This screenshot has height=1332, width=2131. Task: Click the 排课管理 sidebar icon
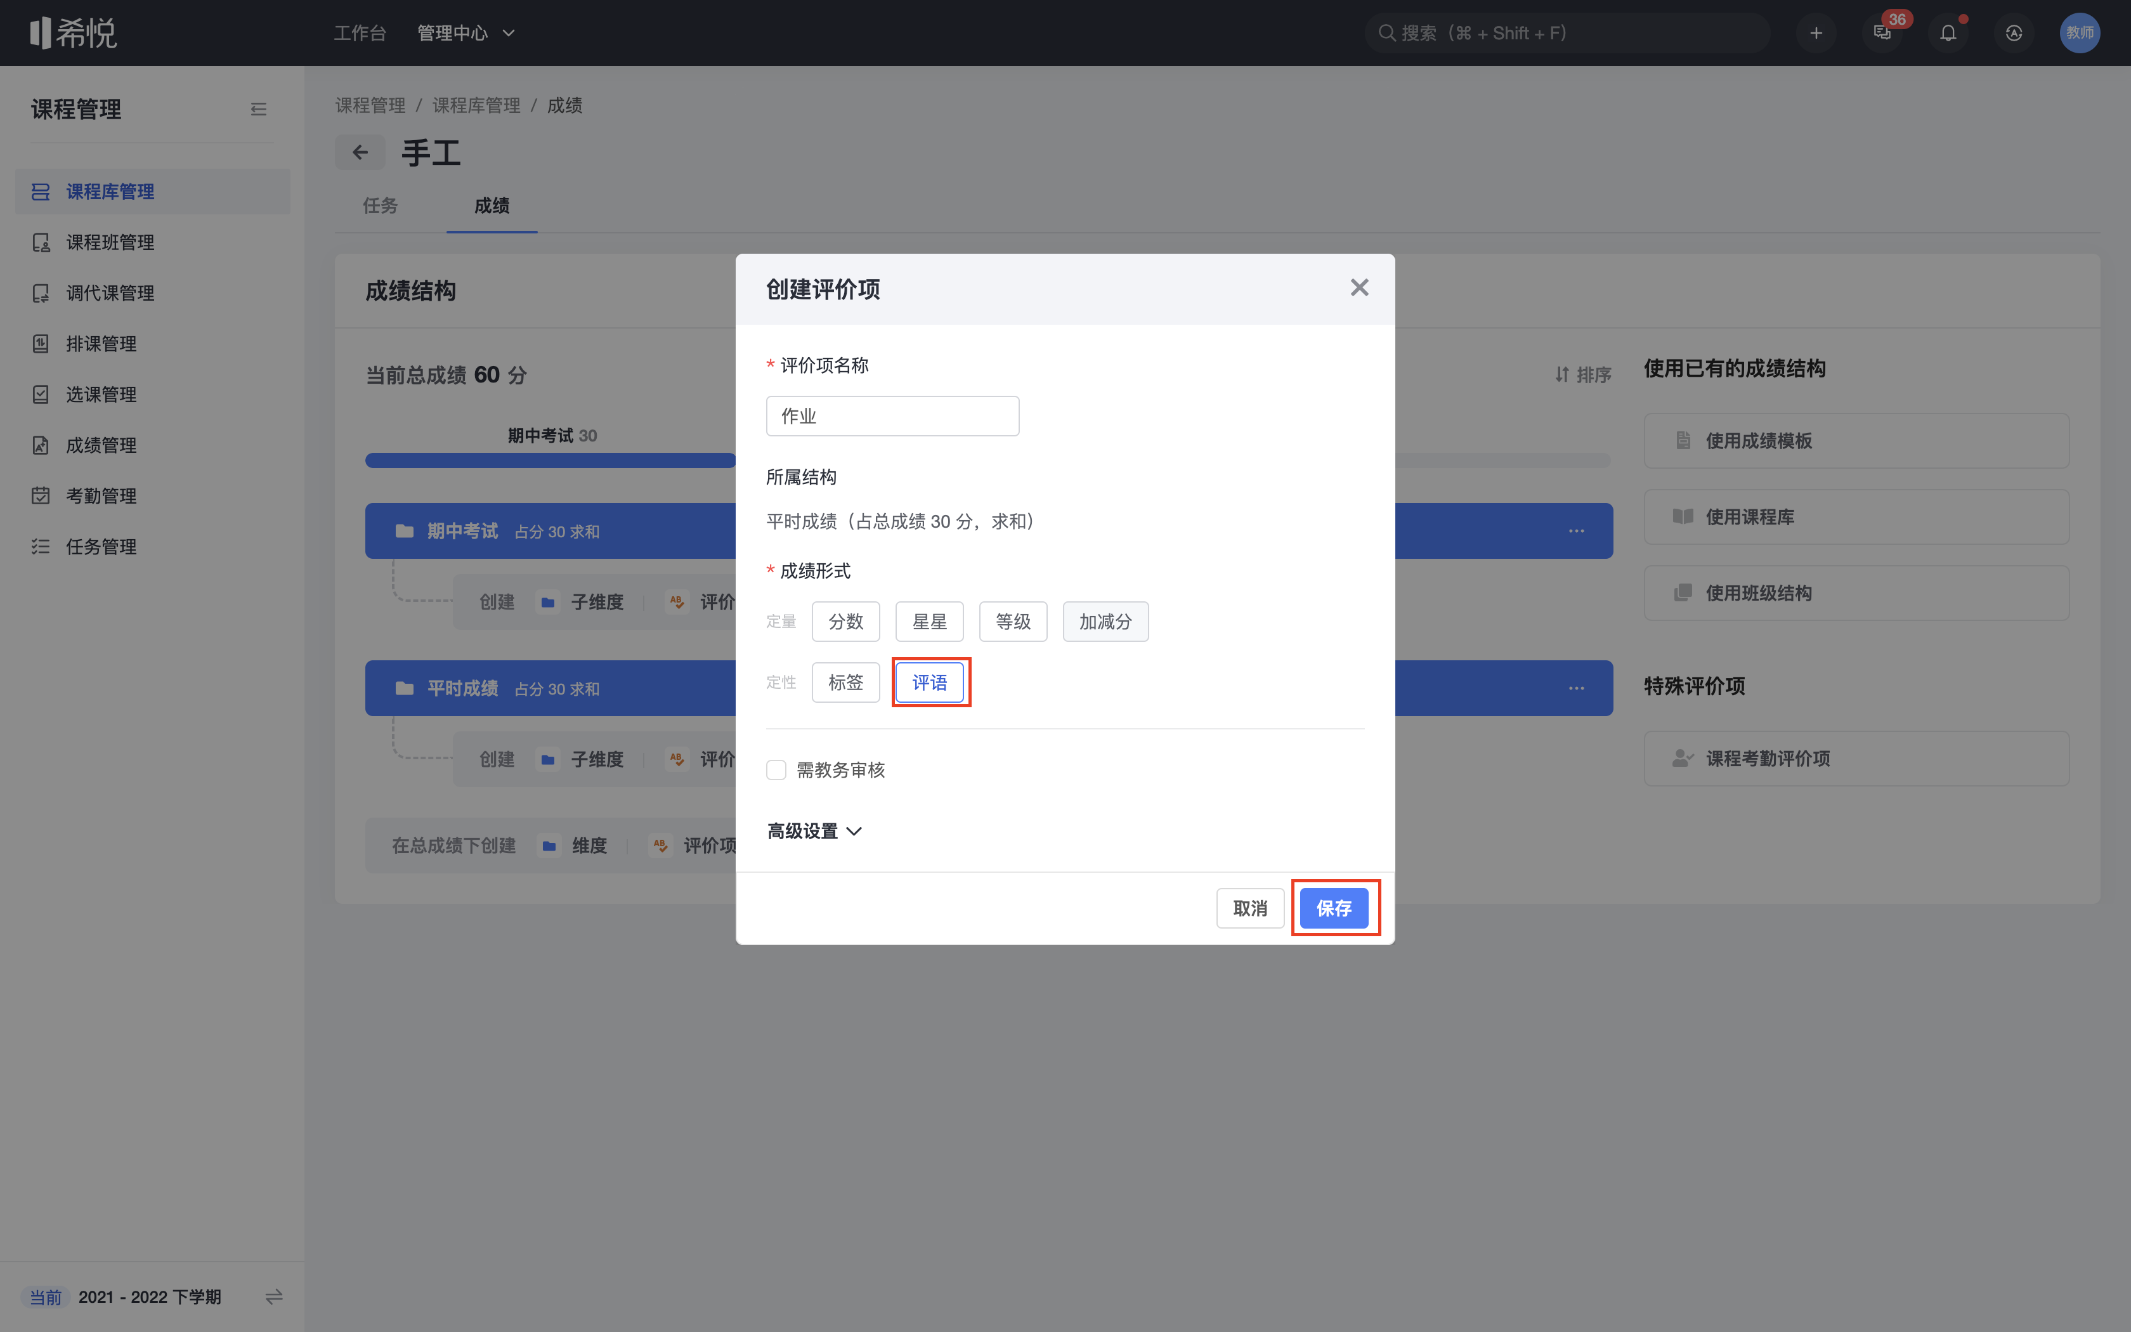pyautogui.click(x=41, y=344)
